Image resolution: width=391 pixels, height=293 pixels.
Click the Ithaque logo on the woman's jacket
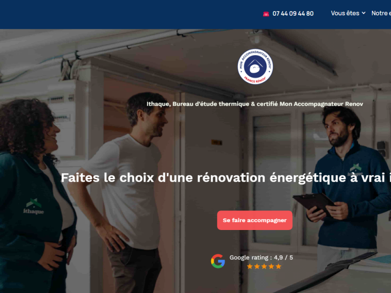[34, 207]
